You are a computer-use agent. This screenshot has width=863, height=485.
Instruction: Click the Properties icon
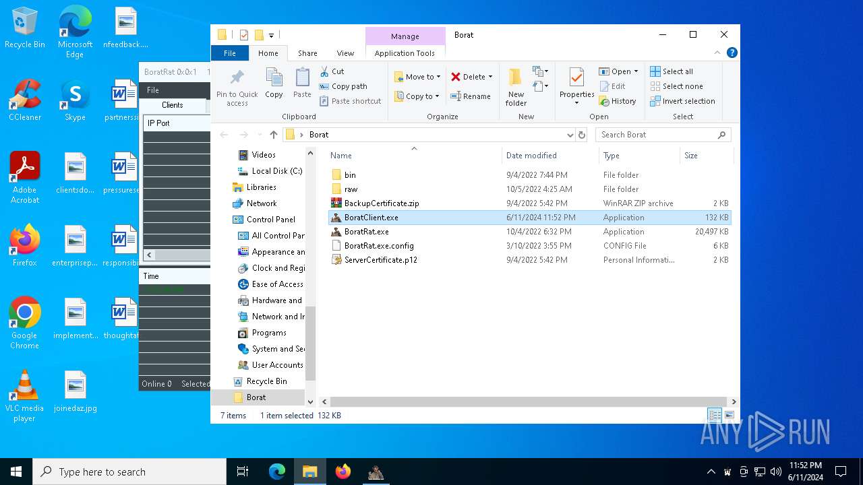tap(576, 77)
